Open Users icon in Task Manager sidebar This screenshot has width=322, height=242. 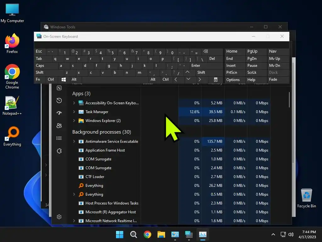pyautogui.click(x=59, y=125)
